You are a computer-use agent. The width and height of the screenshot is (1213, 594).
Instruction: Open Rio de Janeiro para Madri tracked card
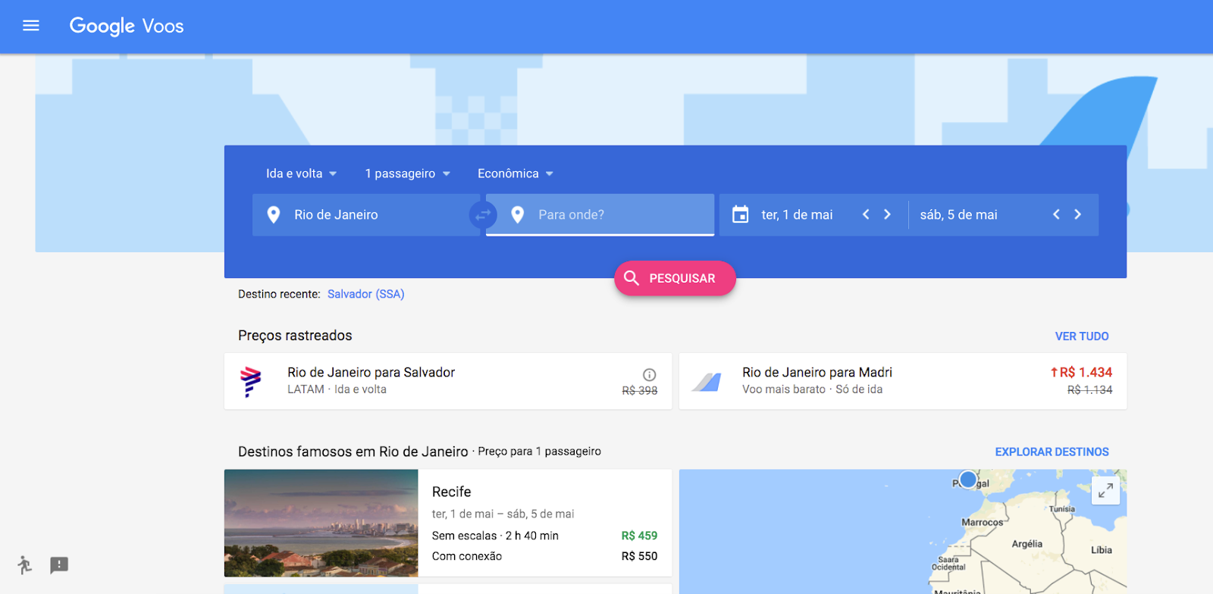[903, 381]
